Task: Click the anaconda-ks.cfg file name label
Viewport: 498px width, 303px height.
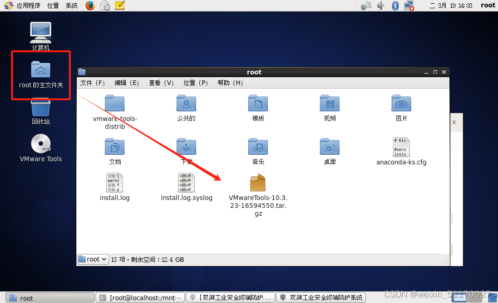Action: coord(401,162)
